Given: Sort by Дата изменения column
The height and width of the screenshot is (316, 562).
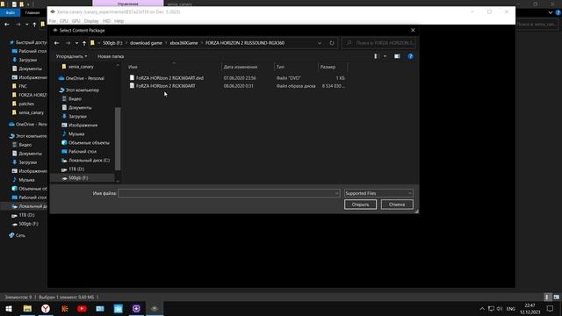Looking at the screenshot, I should point(248,67).
